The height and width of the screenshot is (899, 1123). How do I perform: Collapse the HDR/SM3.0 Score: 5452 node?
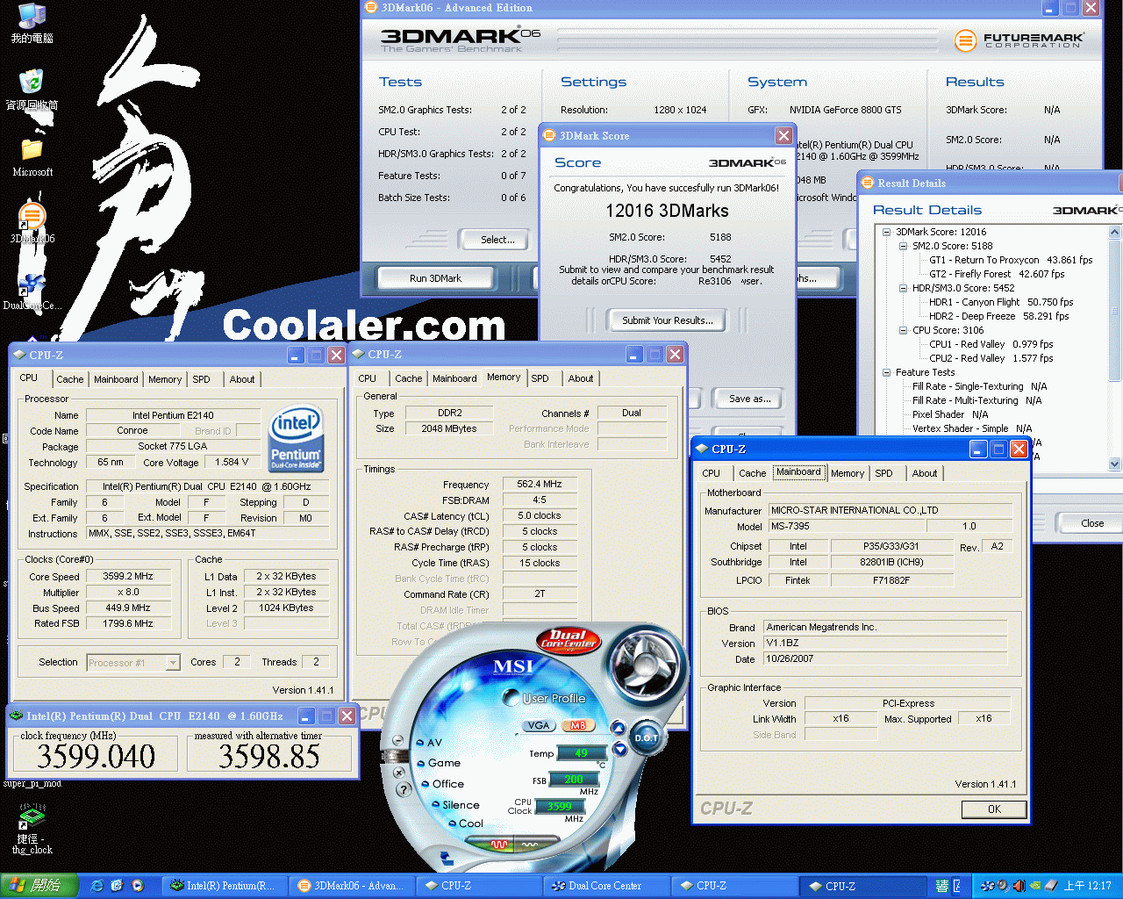pyautogui.click(x=903, y=289)
